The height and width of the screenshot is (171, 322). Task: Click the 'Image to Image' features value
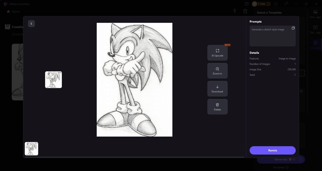tap(287, 59)
